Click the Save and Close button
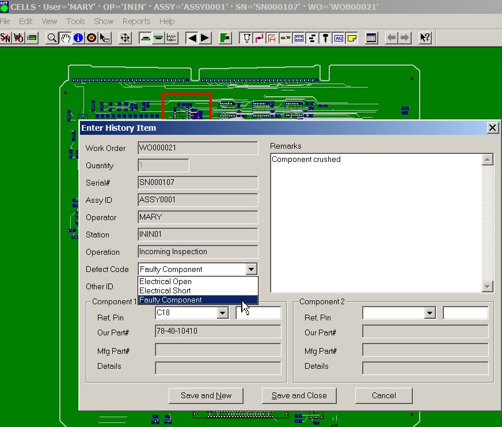The width and height of the screenshot is (502, 427). tap(299, 395)
